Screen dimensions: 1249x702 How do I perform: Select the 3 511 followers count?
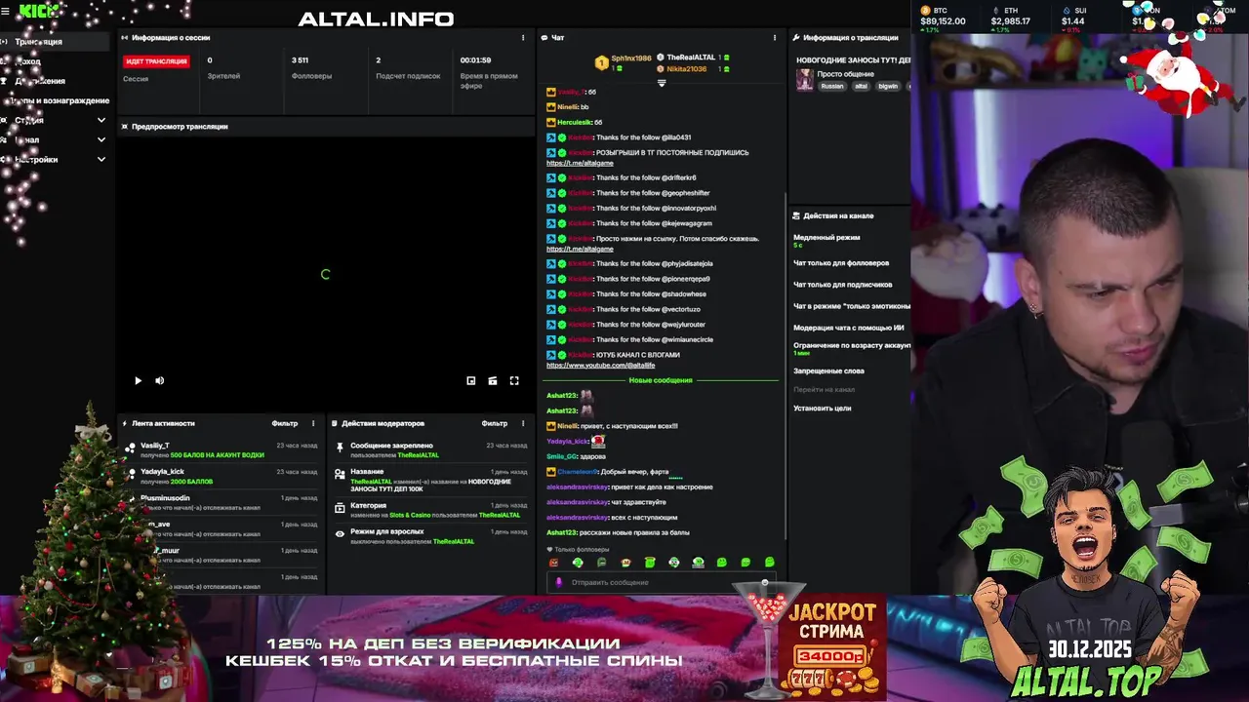tap(300, 60)
